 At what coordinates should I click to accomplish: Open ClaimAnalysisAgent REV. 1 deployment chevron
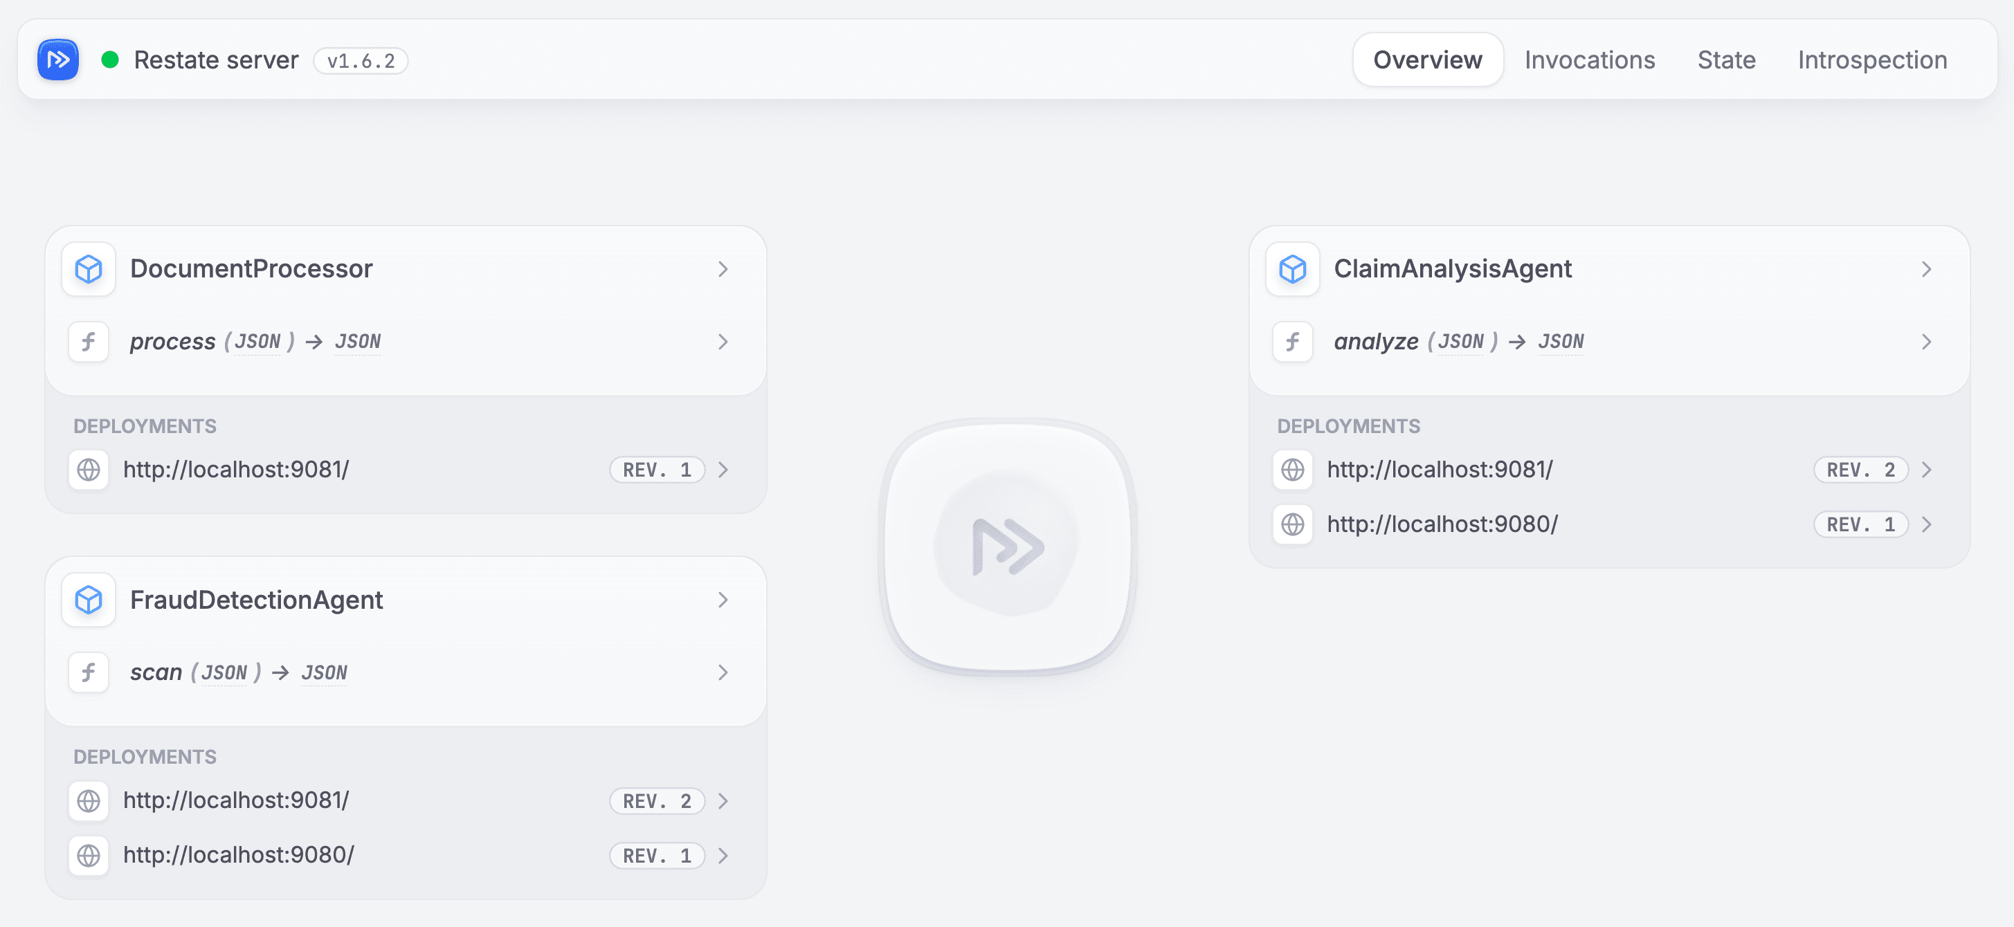[1926, 524]
